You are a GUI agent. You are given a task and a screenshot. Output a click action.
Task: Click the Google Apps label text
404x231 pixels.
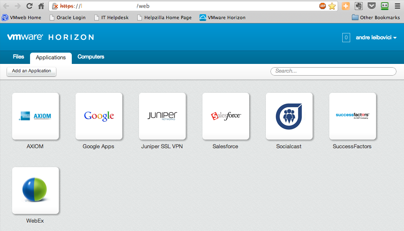click(98, 147)
